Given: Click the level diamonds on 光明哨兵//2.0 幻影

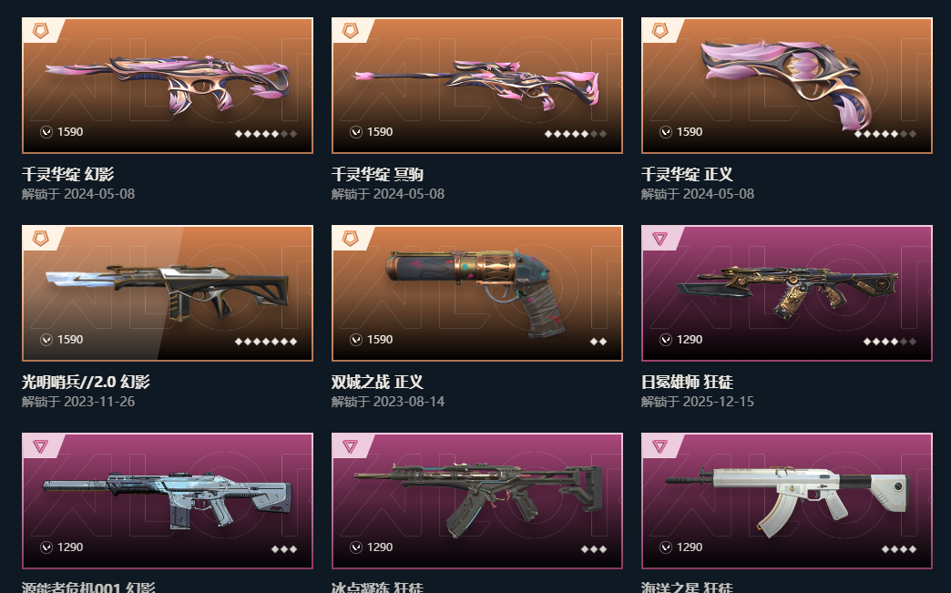Looking at the screenshot, I should coord(266,342).
